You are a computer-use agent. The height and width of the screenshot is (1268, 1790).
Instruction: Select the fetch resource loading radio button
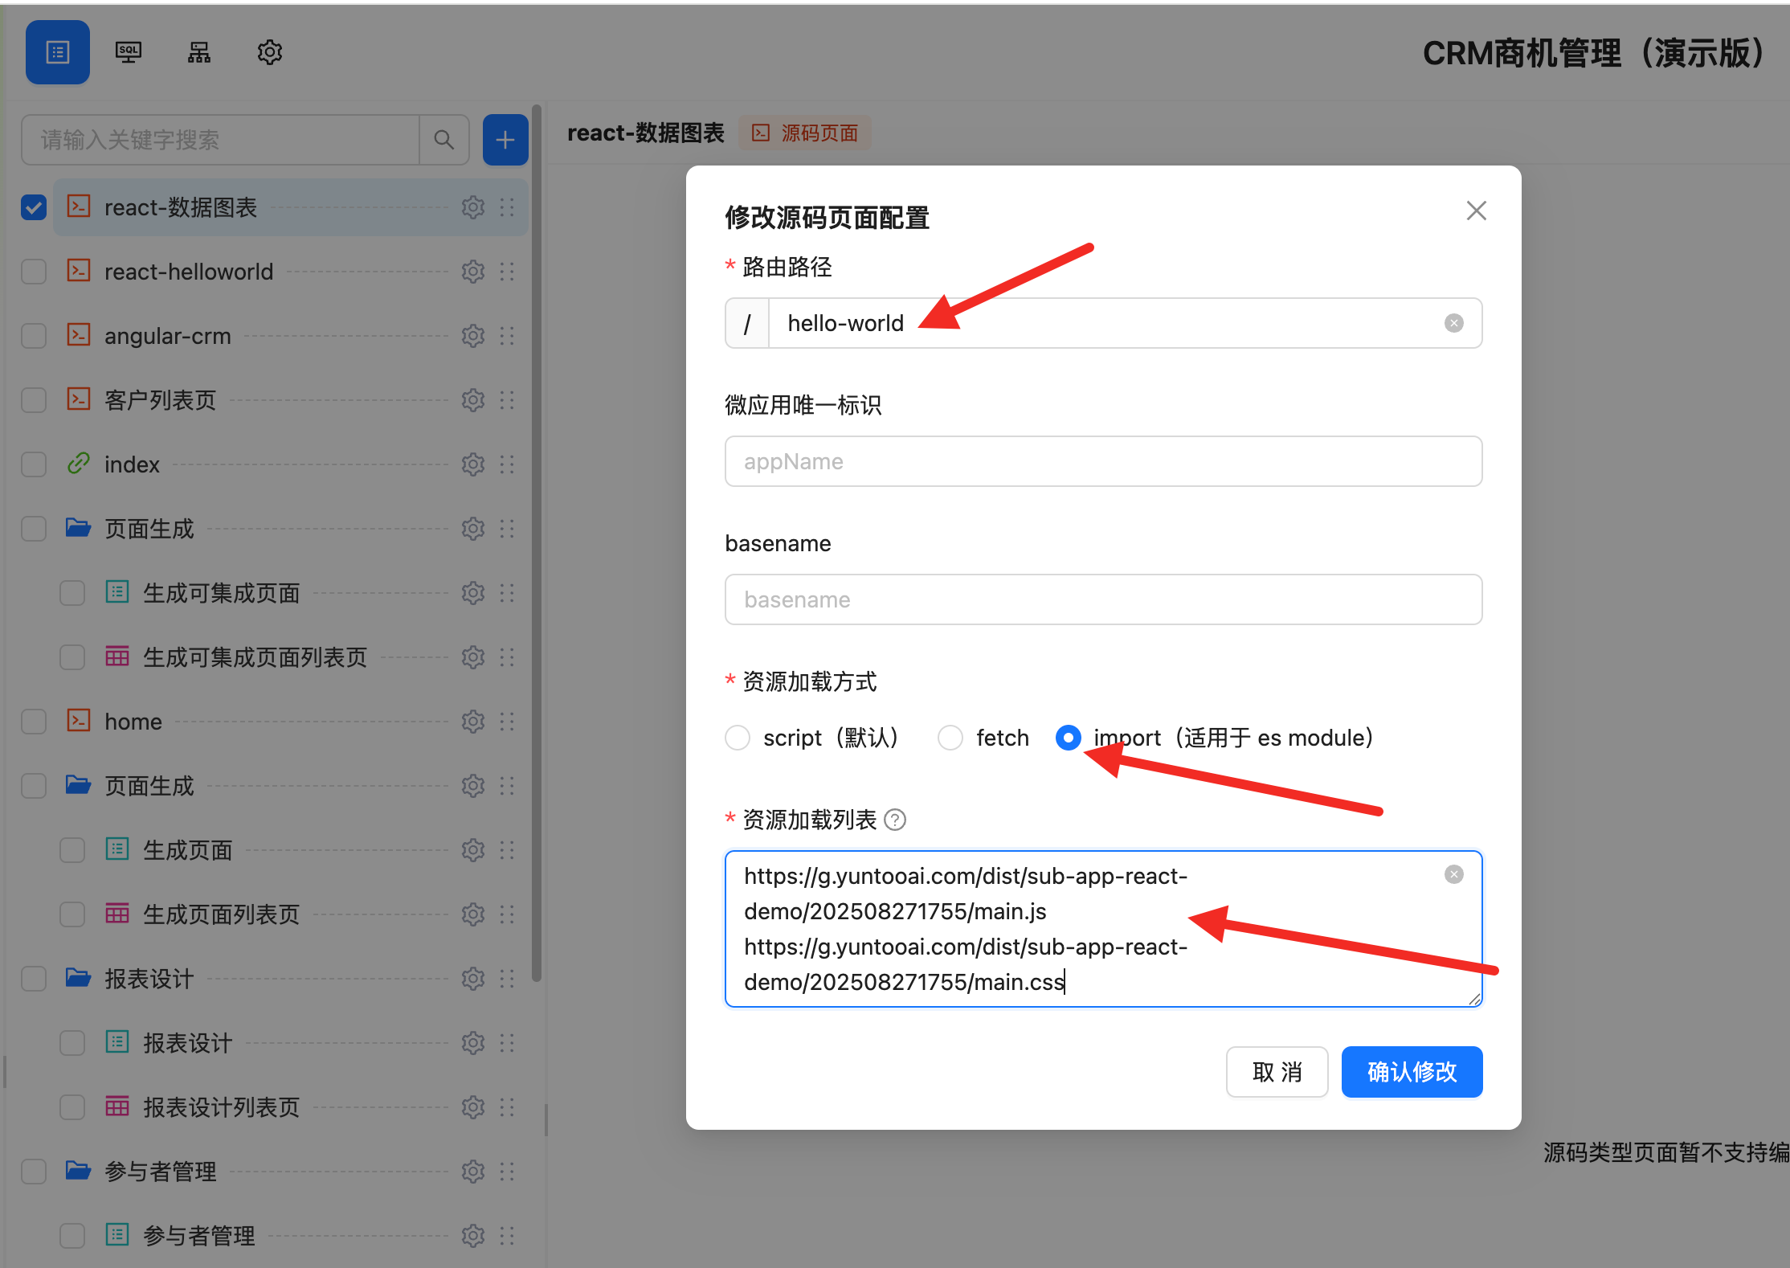tap(950, 738)
